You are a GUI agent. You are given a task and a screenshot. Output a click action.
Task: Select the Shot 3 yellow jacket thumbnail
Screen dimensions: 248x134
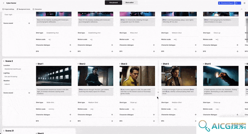point(137,76)
